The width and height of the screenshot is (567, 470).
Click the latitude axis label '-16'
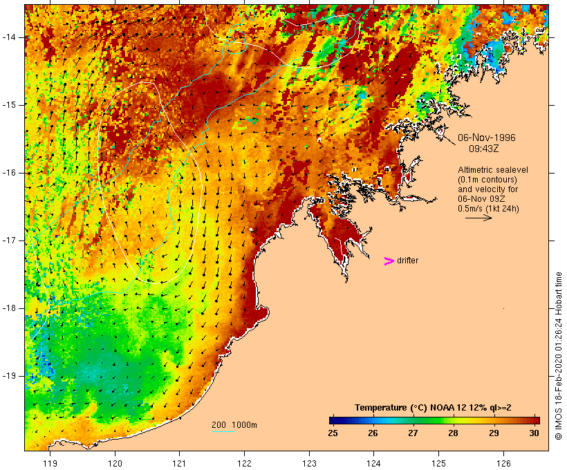click(x=9, y=173)
